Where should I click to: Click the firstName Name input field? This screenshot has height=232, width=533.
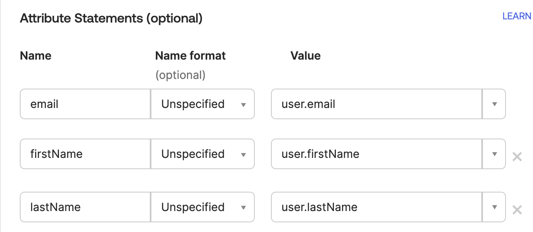pyautogui.click(x=81, y=154)
